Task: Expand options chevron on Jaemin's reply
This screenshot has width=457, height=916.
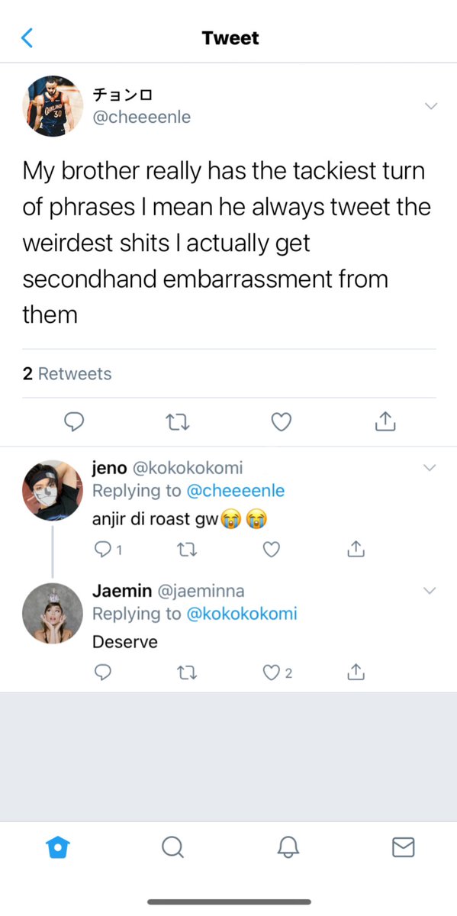Action: click(430, 590)
